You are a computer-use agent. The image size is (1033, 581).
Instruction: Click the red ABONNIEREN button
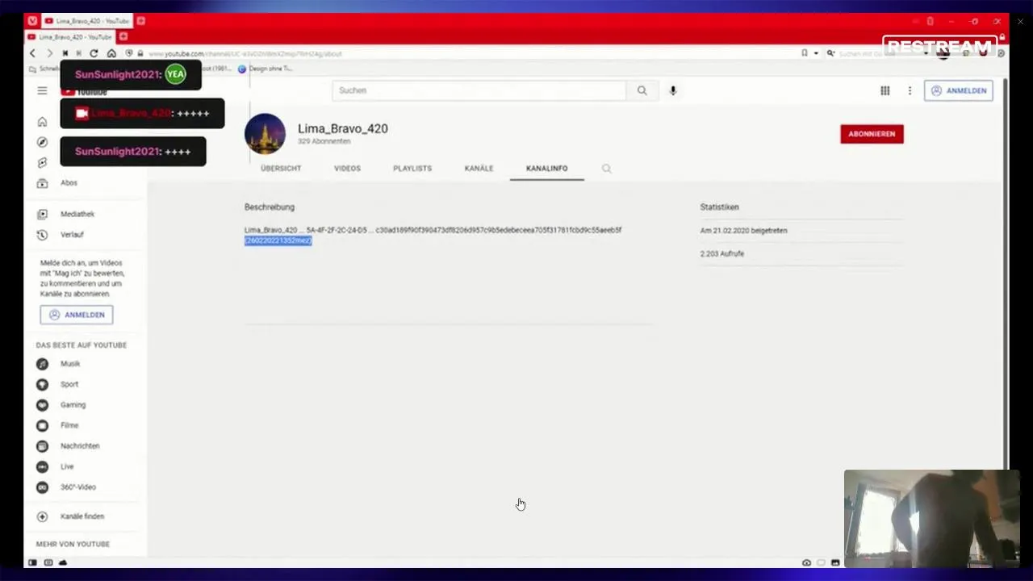click(872, 134)
